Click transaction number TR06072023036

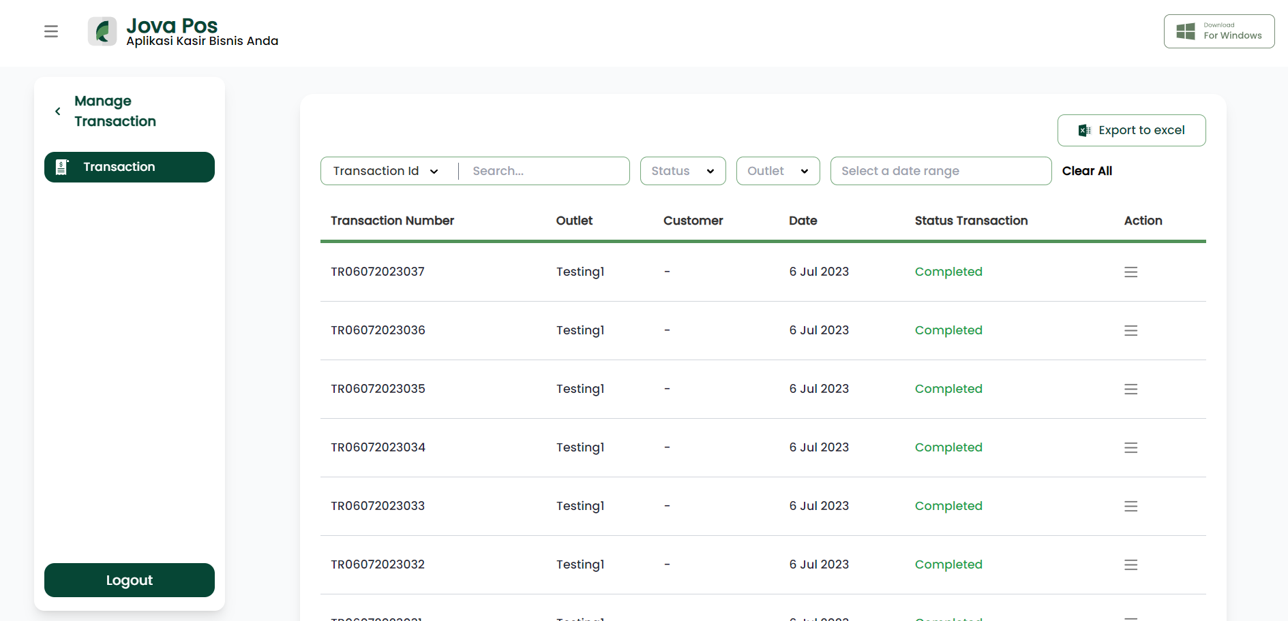point(378,330)
